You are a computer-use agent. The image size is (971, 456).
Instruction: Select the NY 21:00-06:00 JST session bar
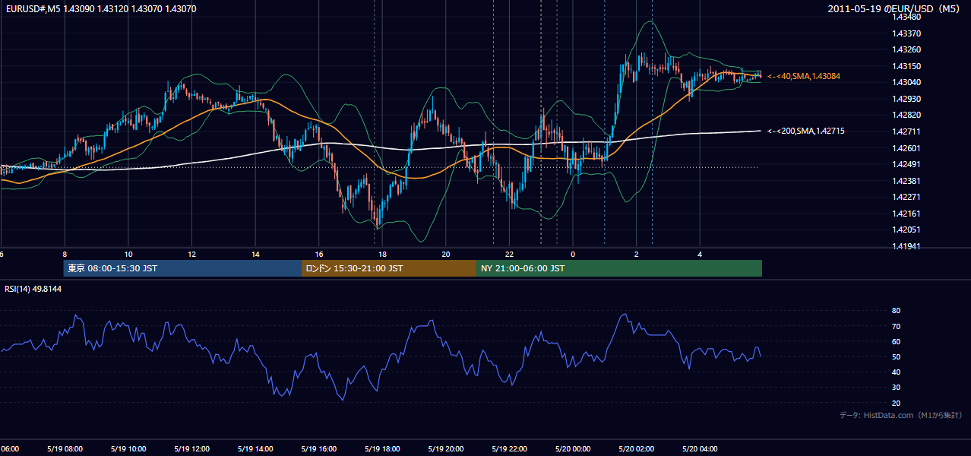coord(619,268)
